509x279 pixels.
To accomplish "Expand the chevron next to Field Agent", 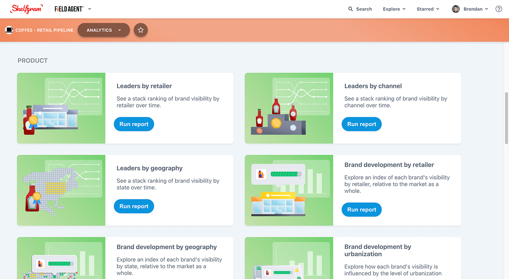I will pos(90,9).
